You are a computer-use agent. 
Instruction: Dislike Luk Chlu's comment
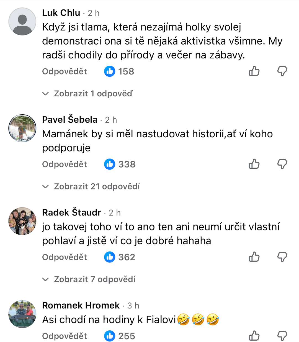click(x=282, y=71)
